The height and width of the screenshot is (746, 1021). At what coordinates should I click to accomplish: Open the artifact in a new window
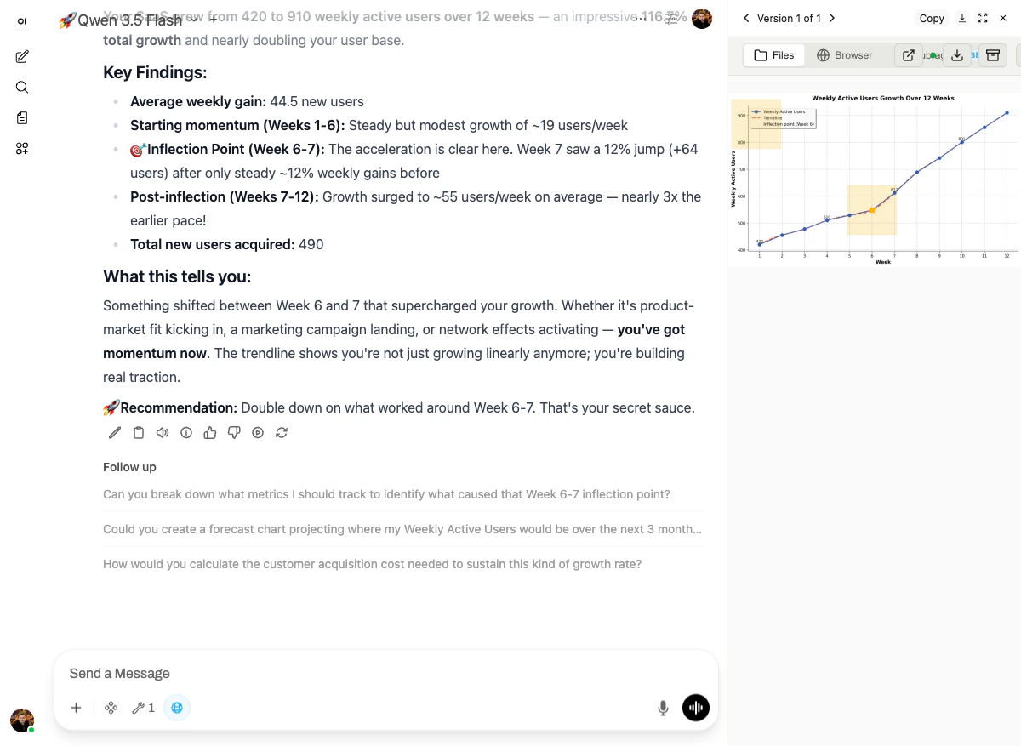point(908,54)
